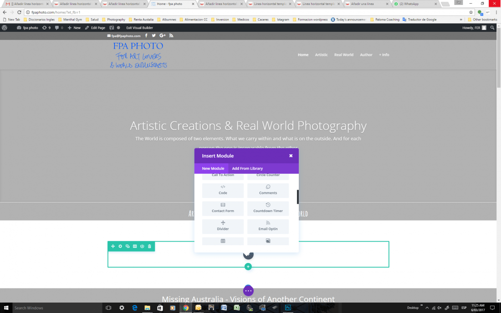Open the Twitter social icon
Viewport: 501px width, 313px height.
tap(153, 36)
